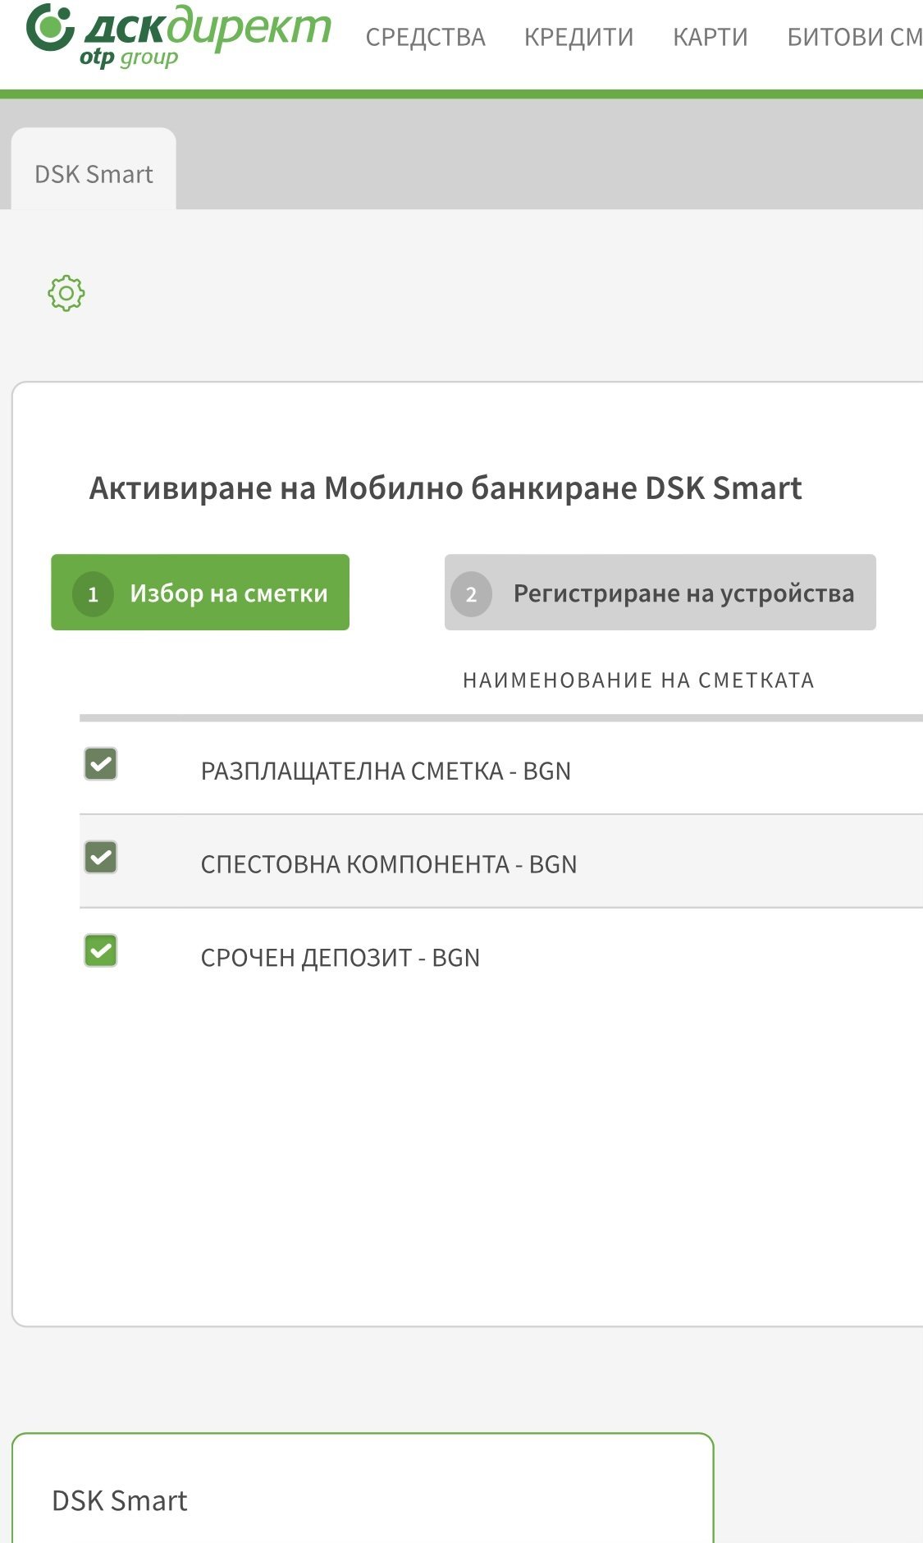
Task: Open settings via the green gear icon
Action: point(66,293)
